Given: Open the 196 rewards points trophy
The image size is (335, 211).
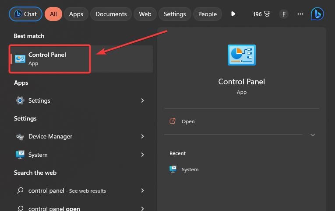Looking at the screenshot, I should [x=261, y=14].
